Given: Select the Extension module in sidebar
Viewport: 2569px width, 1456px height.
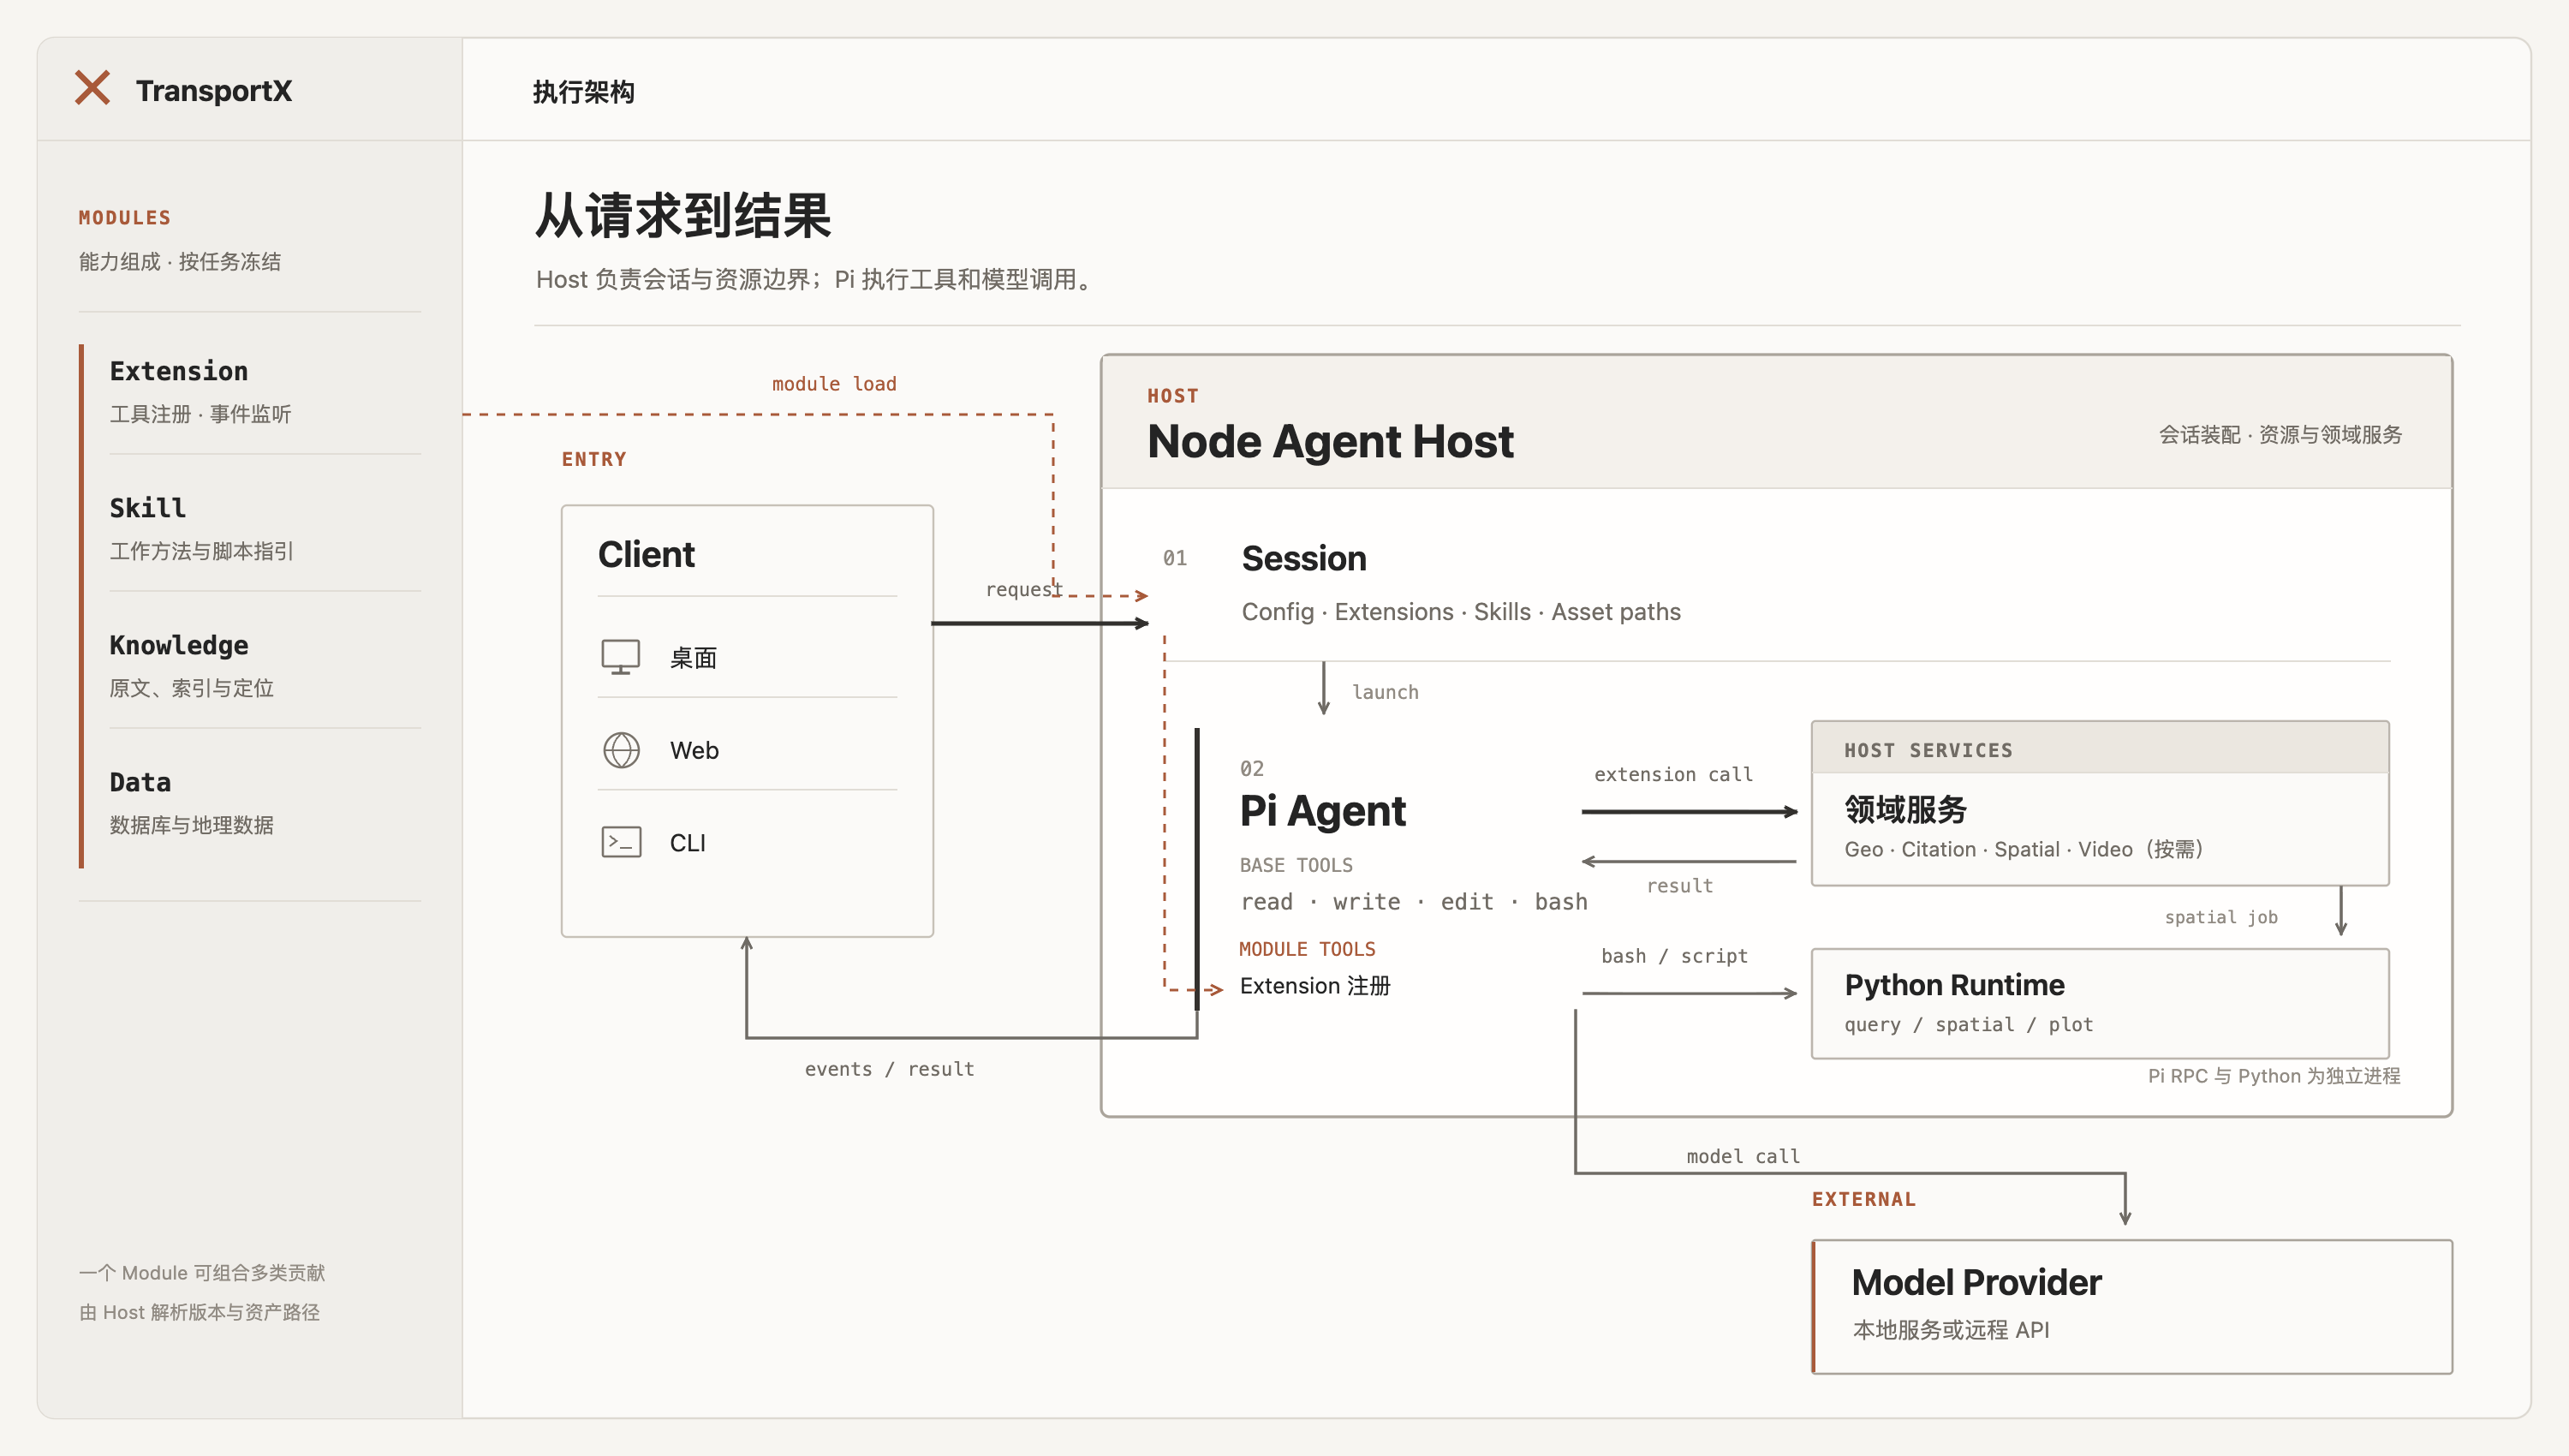Looking at the screenshot, I should tap(265, 391).
